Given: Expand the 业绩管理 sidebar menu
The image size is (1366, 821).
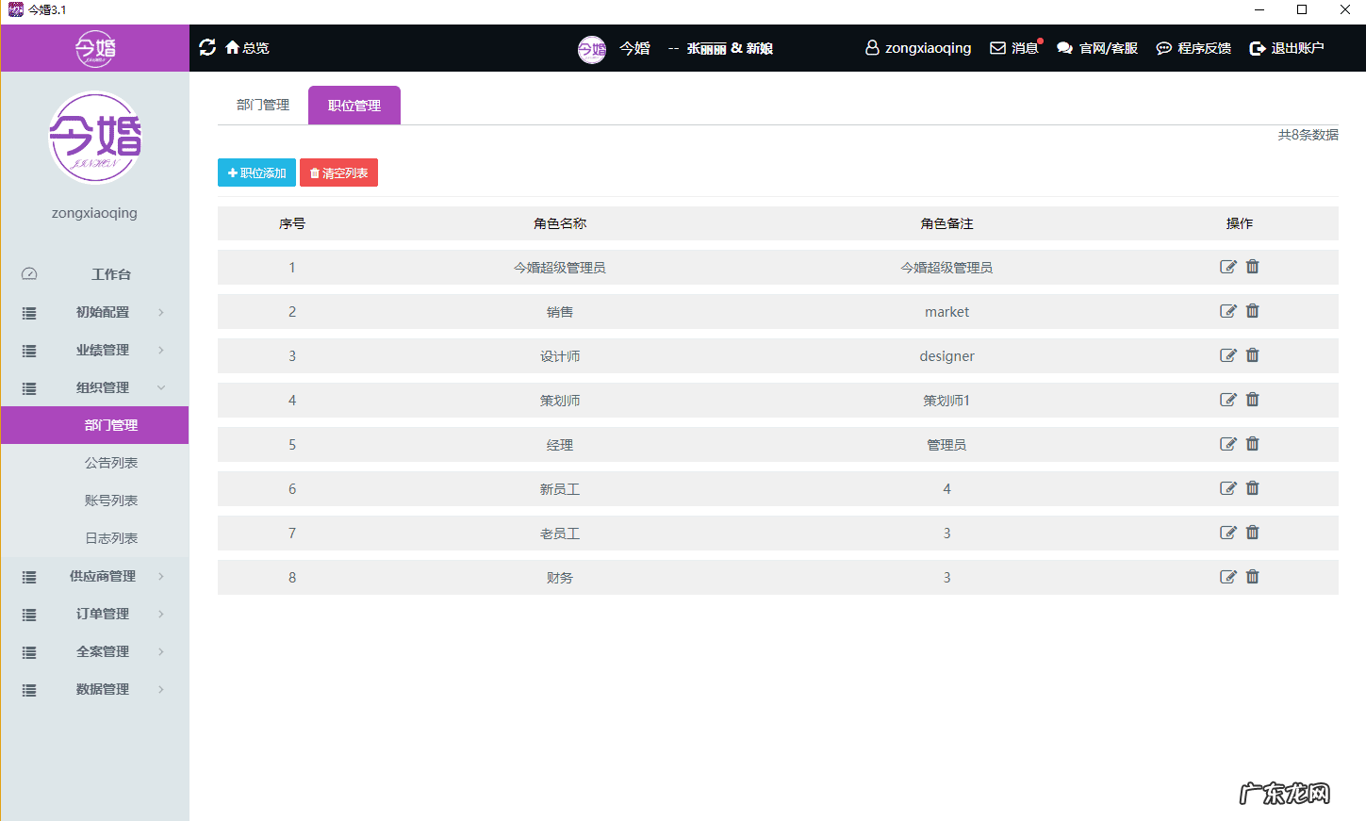Looking at the screenshot, I should pos(103,350).
